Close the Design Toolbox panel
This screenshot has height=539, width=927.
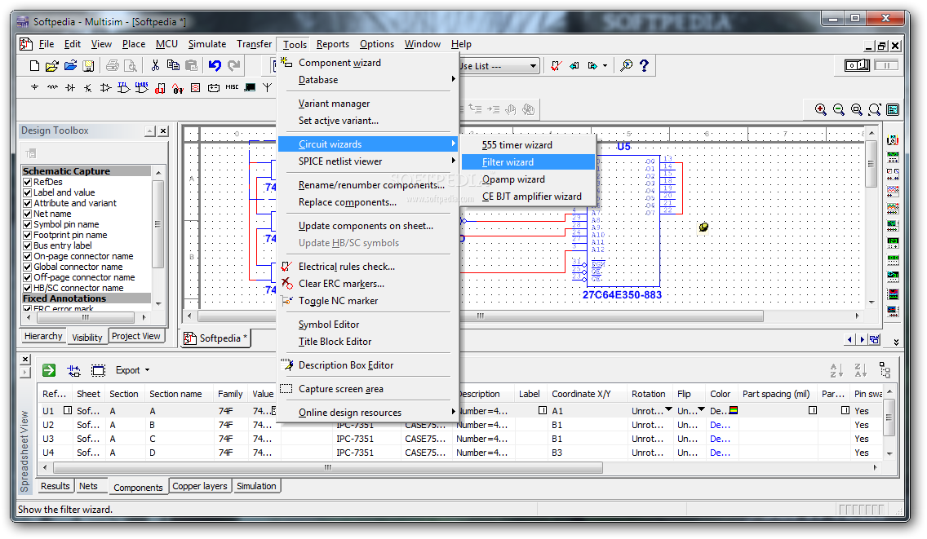coord(163,130)
